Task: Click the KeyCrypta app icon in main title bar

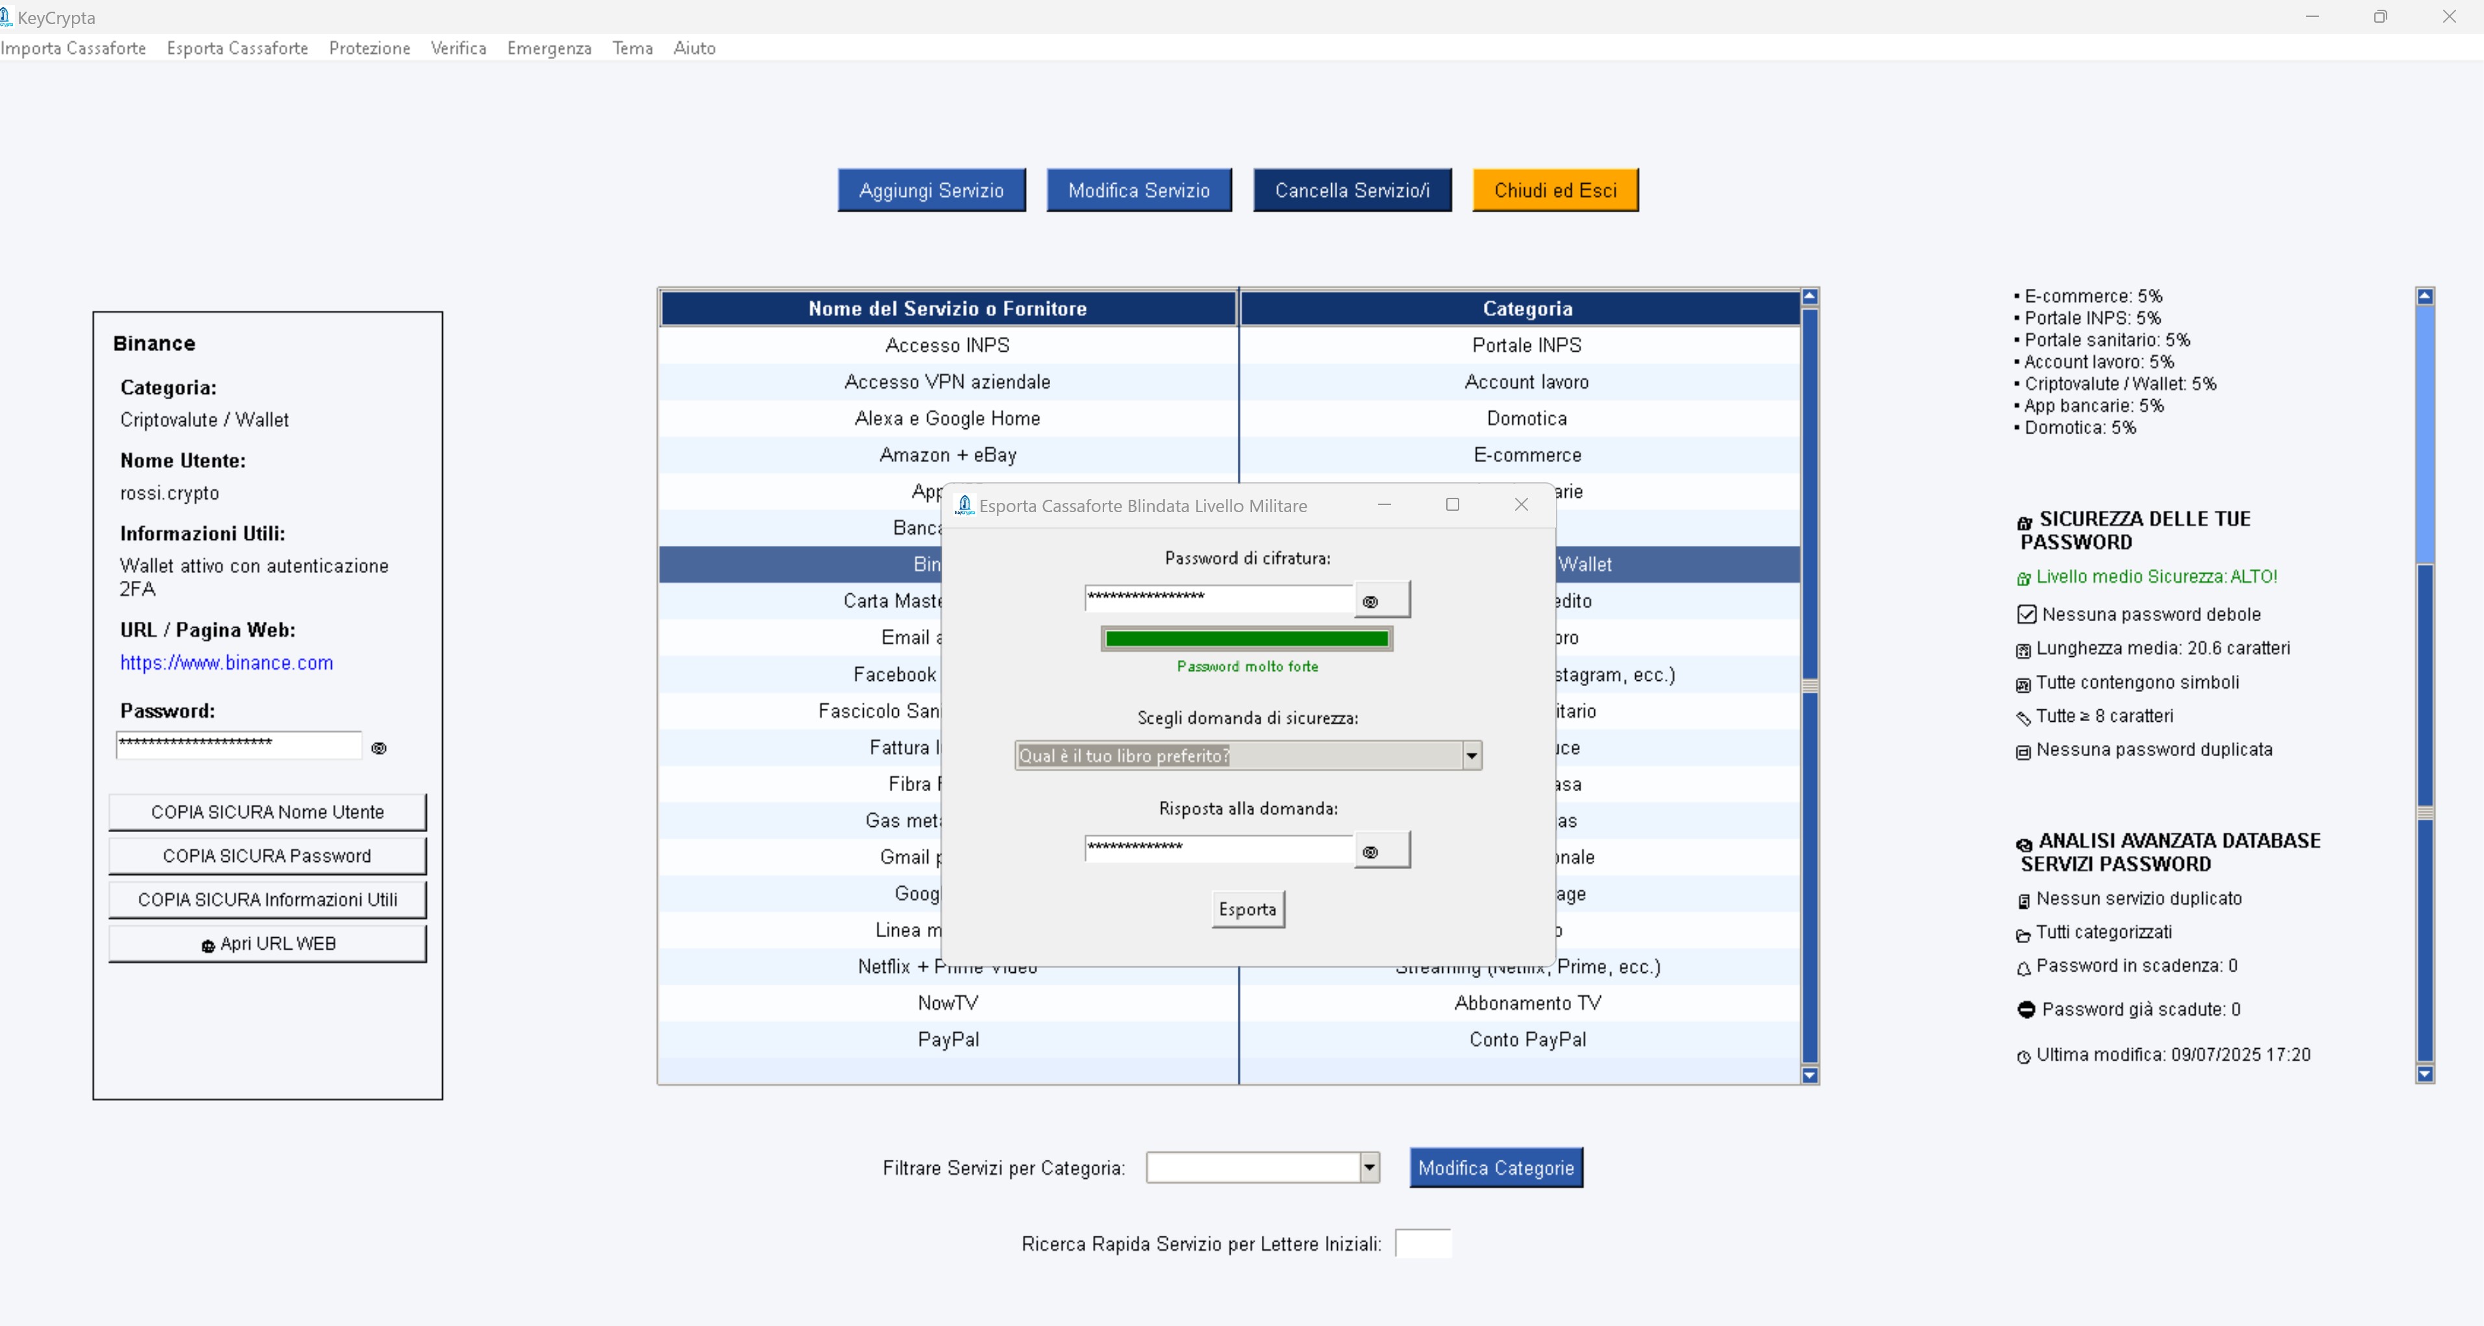Action: pyautogui.click(x=6, y=16)
